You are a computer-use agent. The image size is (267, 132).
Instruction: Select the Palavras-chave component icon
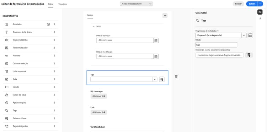click(7, 118)
